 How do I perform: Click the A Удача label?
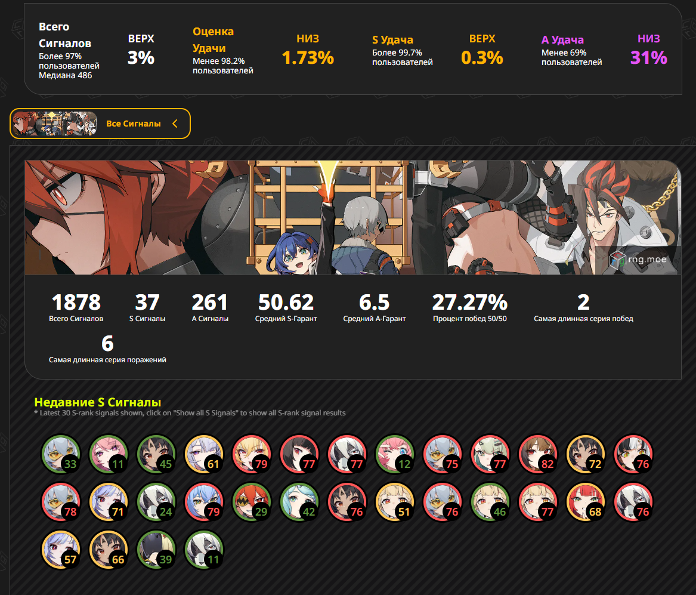pyautogui.click(x=562, y=39)
